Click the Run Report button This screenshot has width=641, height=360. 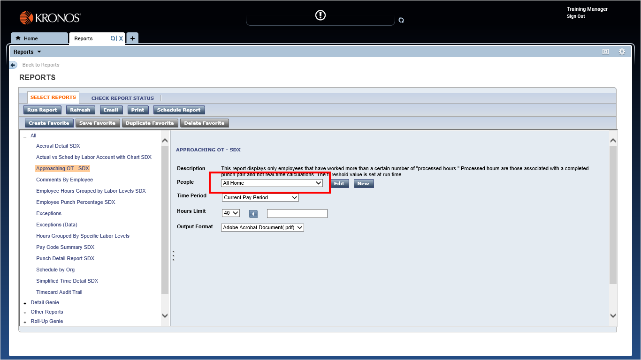(42, 110)
